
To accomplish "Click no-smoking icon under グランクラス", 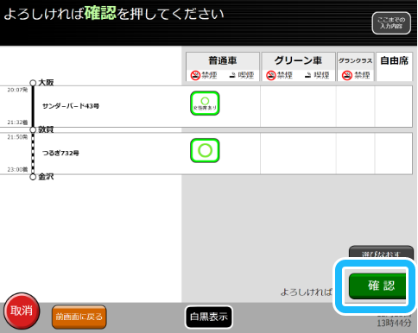I will pyautogui.click(x=347, y=76).
